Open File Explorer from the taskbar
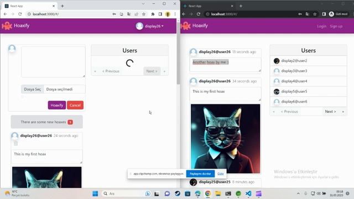Viewport: 354px width, 199px height. pos(218,193)
